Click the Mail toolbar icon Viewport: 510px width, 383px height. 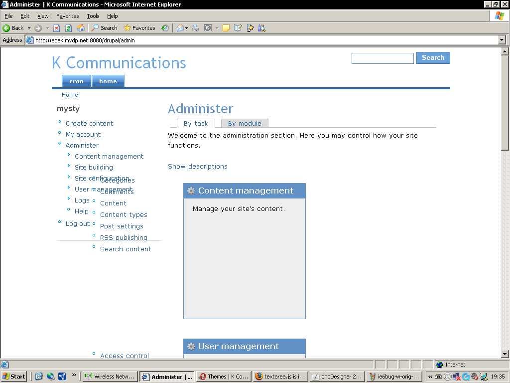(x=180, y=28)
